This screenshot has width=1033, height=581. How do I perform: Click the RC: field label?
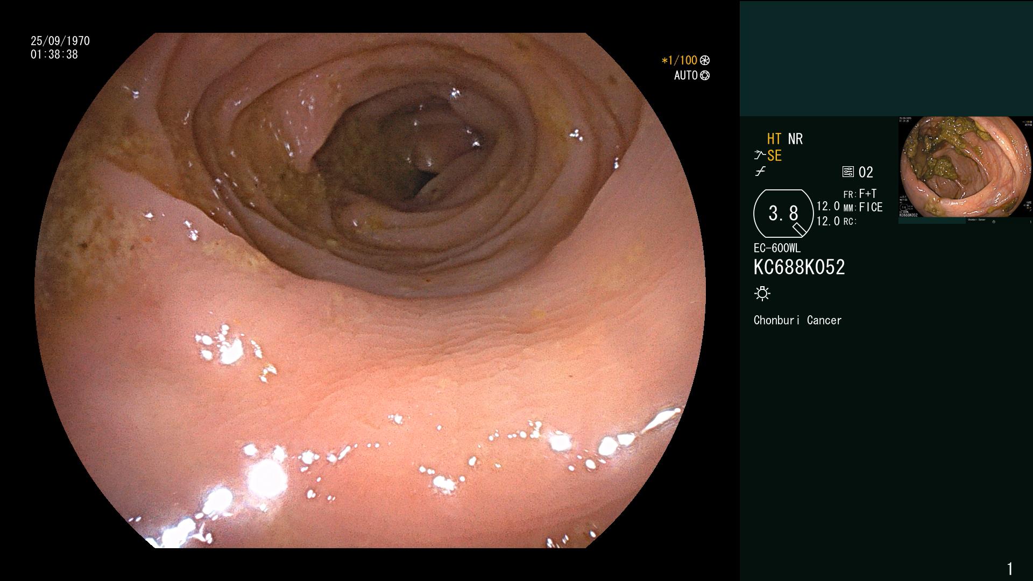850,221
